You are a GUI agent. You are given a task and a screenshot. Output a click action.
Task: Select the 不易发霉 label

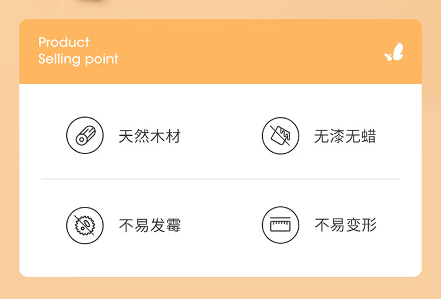tap(149, 226)
